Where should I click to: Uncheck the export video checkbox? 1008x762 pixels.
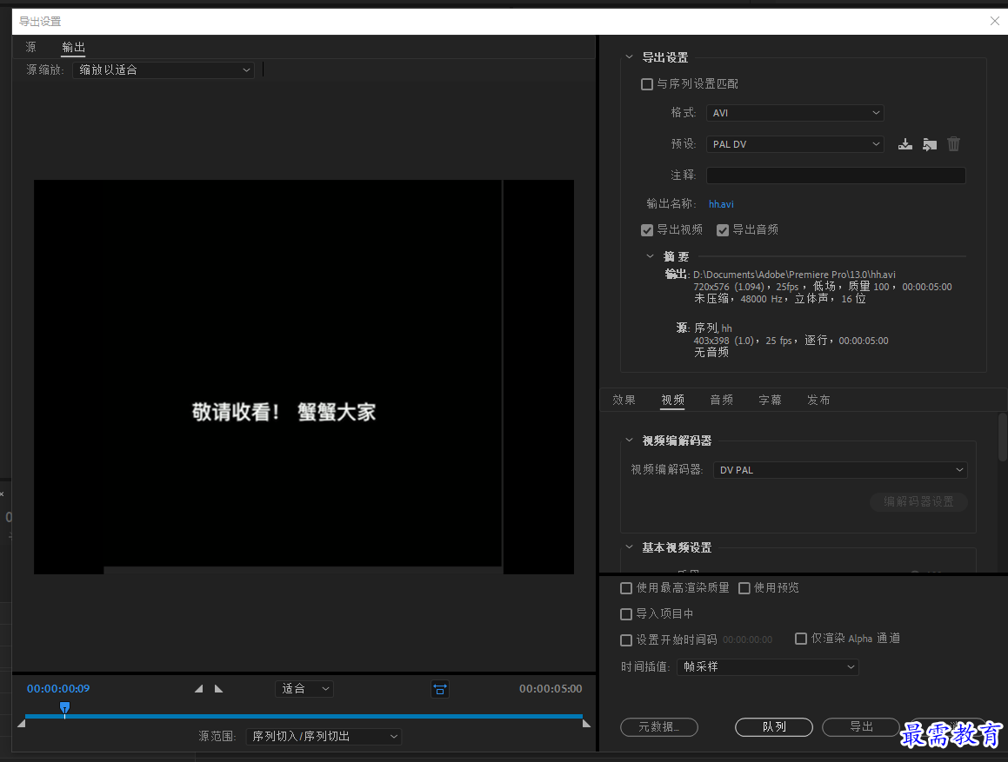click(647, 230)
